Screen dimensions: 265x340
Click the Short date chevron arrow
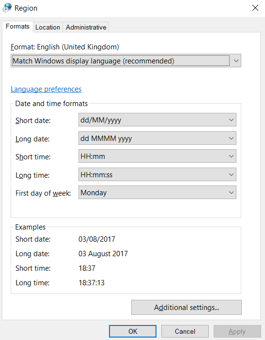pyautogui.click(x=231, y=120)
